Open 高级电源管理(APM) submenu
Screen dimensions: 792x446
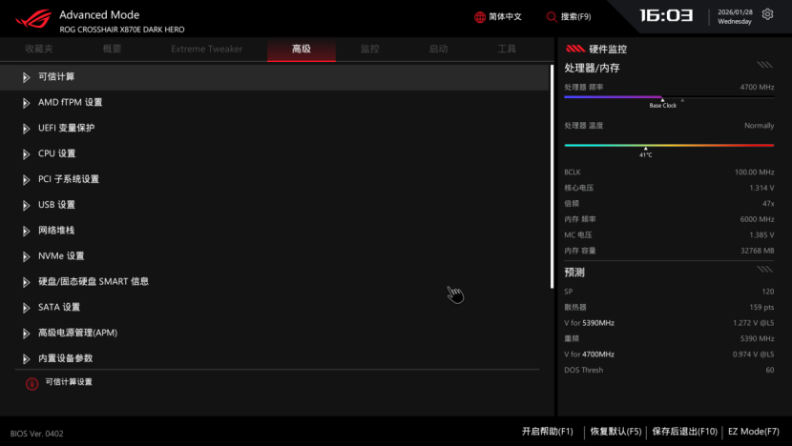[77, 333]
